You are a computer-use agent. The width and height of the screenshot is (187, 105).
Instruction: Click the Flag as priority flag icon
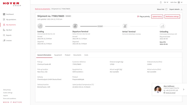tap(138, 16)
